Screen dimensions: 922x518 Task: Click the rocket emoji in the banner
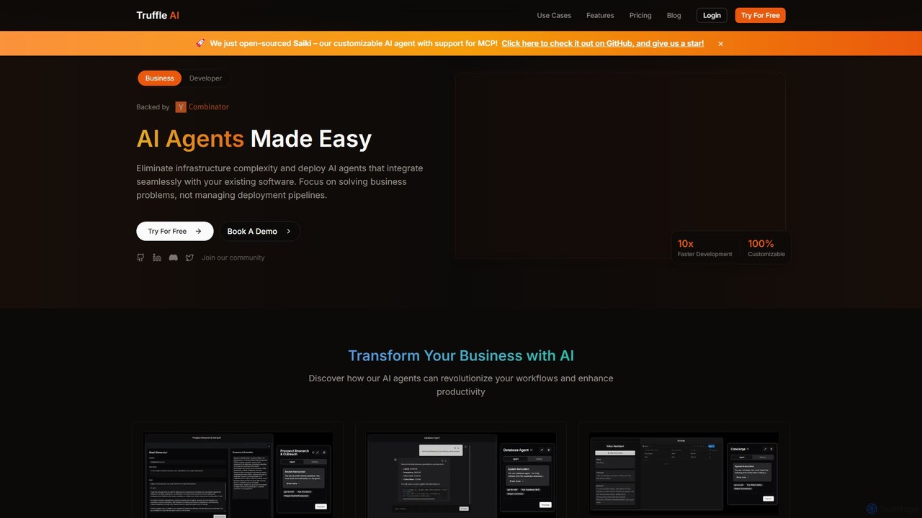[x=200, y=43]
